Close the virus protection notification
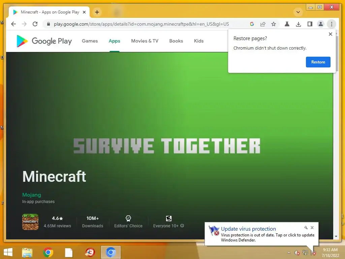 click(312, 228)
